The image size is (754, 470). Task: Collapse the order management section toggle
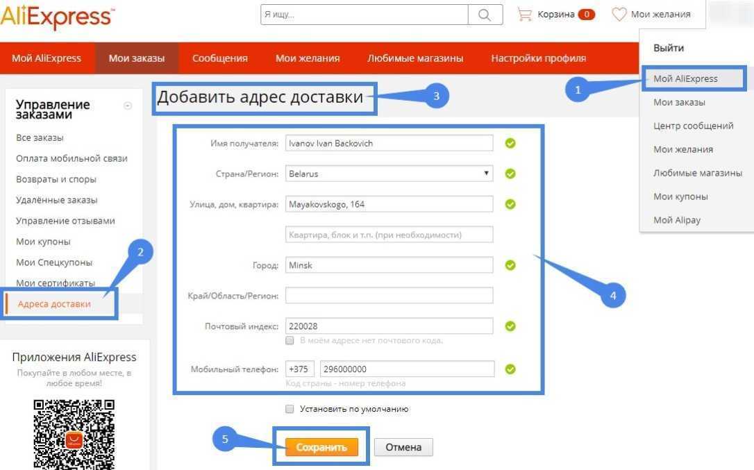click(127, 106)
